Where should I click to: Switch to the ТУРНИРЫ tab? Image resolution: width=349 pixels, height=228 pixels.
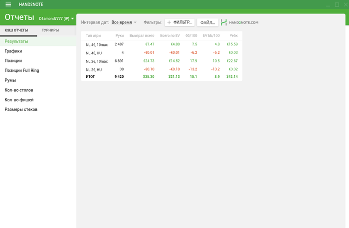tap(50, 30)
